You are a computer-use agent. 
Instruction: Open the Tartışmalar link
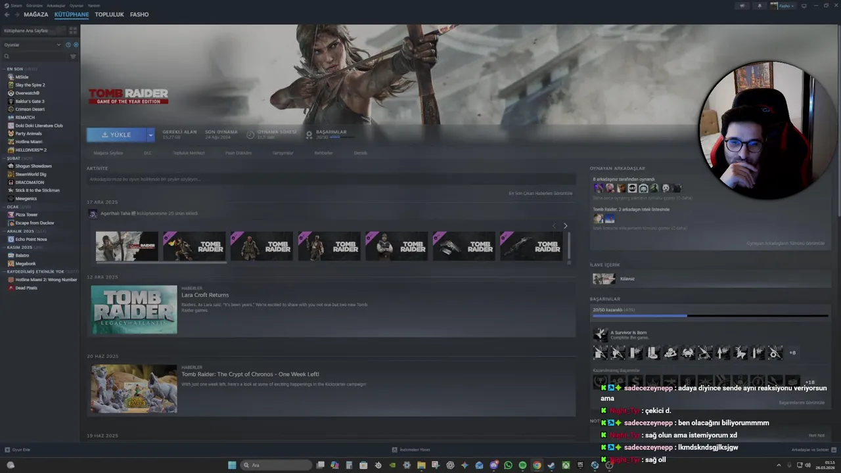283,152
